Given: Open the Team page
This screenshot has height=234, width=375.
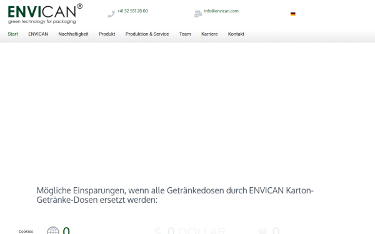Looking at the screenshot, I should [185, 34].
